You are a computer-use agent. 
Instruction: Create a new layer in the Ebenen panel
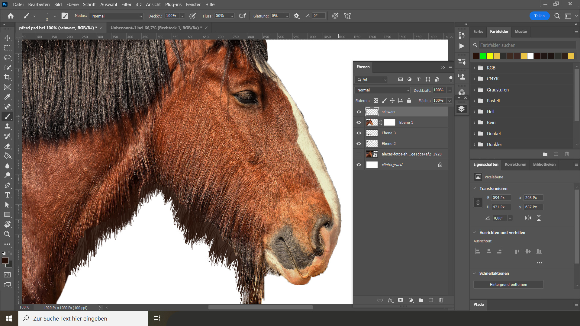pyautogui.click(x=431, y=300)
